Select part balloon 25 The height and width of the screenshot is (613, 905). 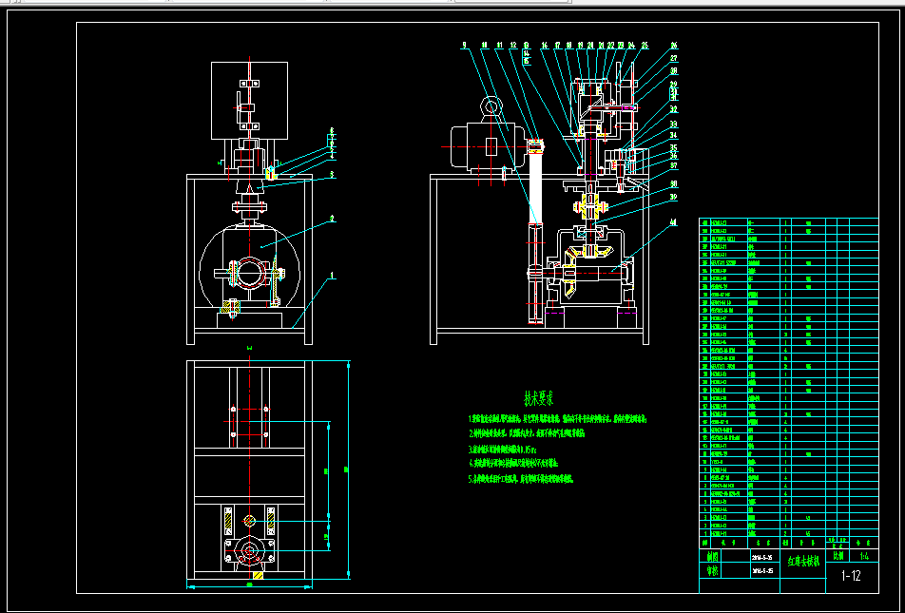coord(645,45)
